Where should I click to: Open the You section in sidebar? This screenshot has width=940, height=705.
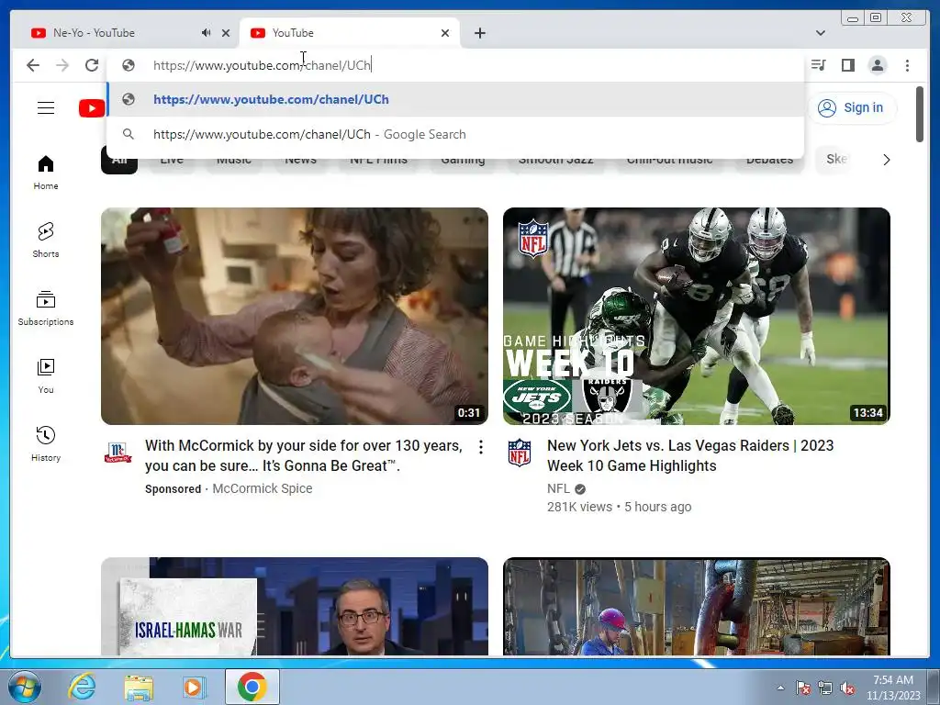[46, 375]
